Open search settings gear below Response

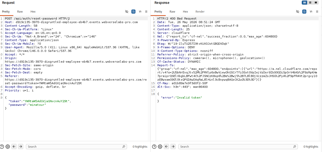click(x=160, y=147)
